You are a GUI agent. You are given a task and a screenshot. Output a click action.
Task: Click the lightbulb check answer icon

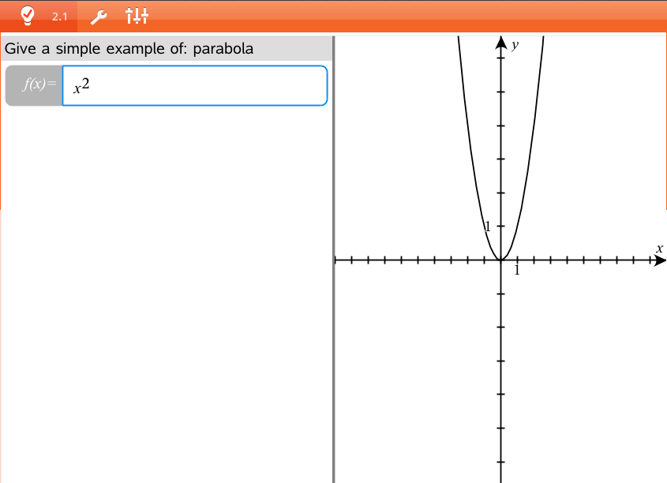click(x=28, y=15)
